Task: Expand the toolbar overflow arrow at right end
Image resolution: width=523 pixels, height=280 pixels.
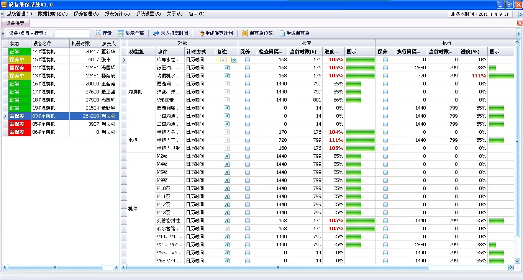Action: (x=519, y=34)
